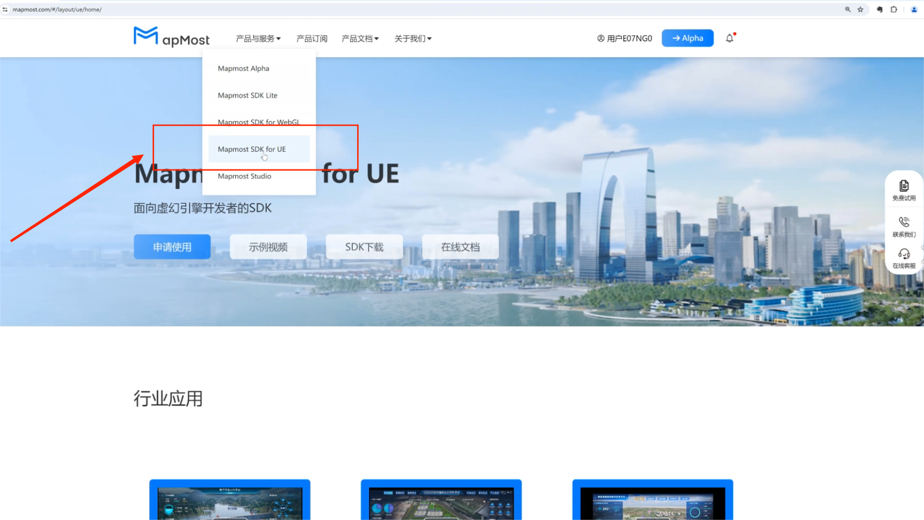The height and width of the screenshot is (520, 924).
Task: Click the user avatar icon beside 用户E07NG0
Action: (x=601, y=38)
